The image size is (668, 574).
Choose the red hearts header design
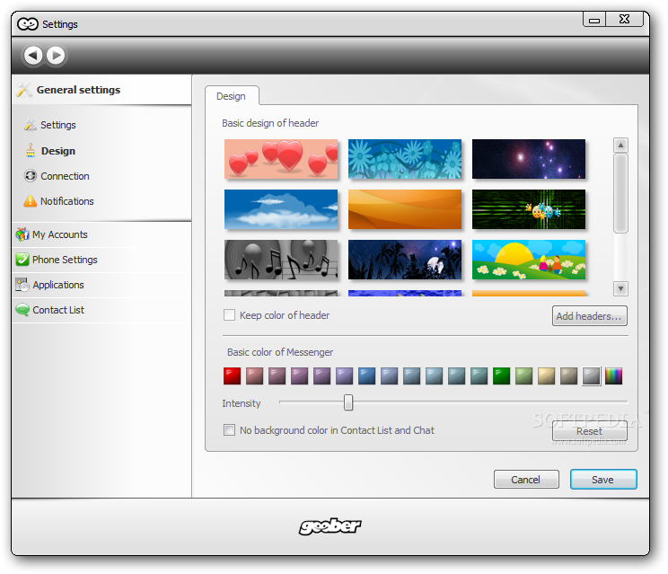[281, 159]
